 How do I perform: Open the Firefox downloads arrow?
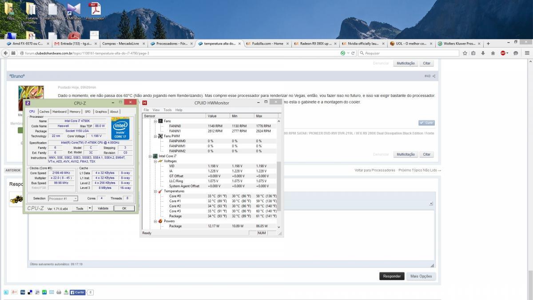pos(483,53)
